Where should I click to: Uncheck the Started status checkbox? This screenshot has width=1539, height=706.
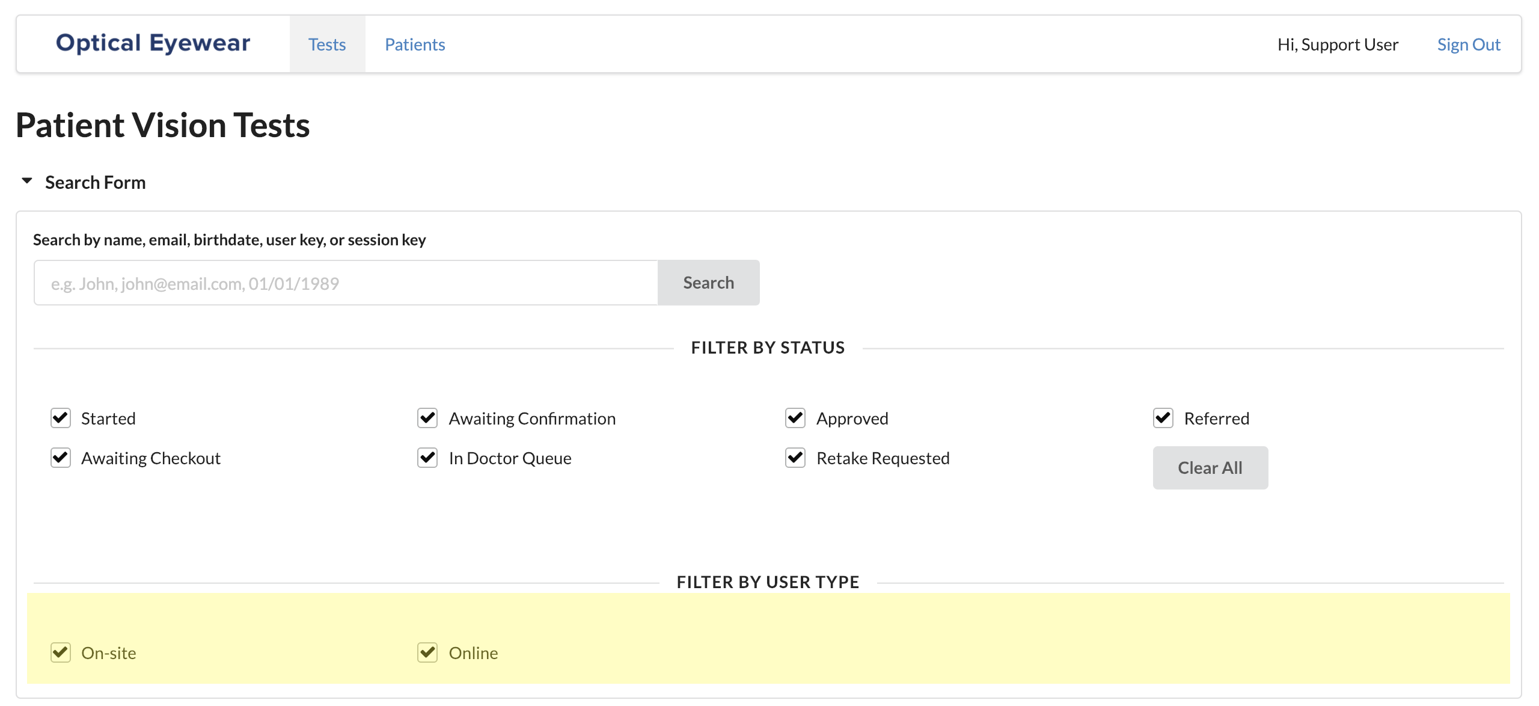pyautogui.click(x=61, y=418)
